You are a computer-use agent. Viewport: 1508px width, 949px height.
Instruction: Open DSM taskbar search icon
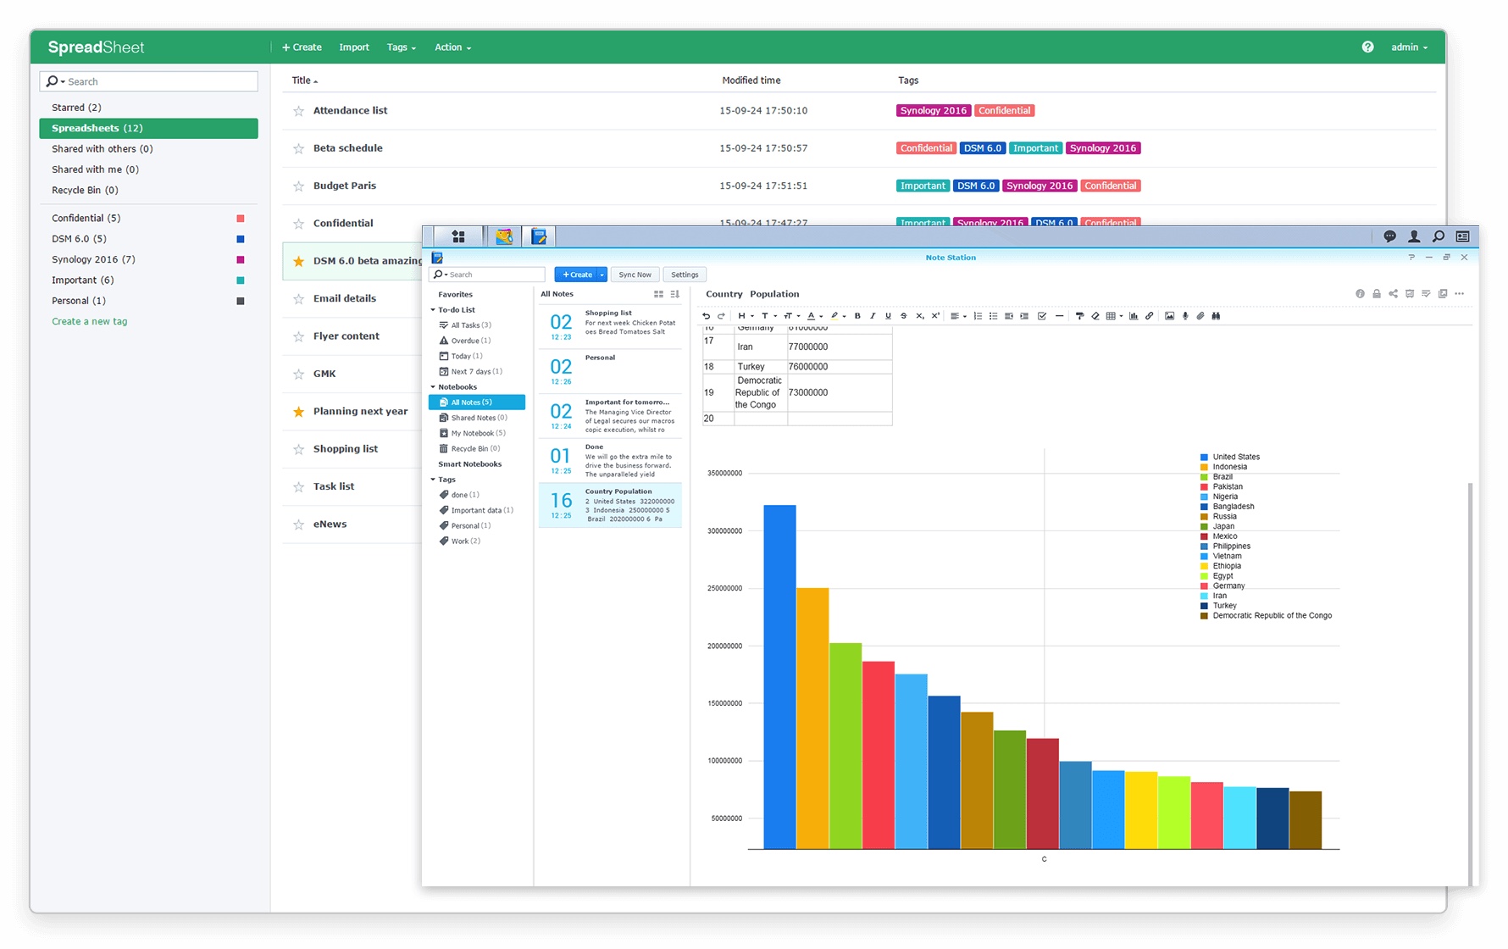pyautogui.click(x=1439, y=236)
